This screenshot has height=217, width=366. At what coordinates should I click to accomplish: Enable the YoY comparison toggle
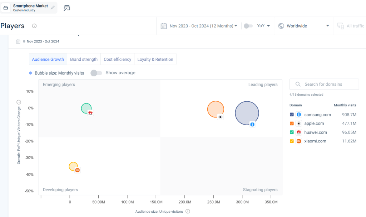(248, 26)
